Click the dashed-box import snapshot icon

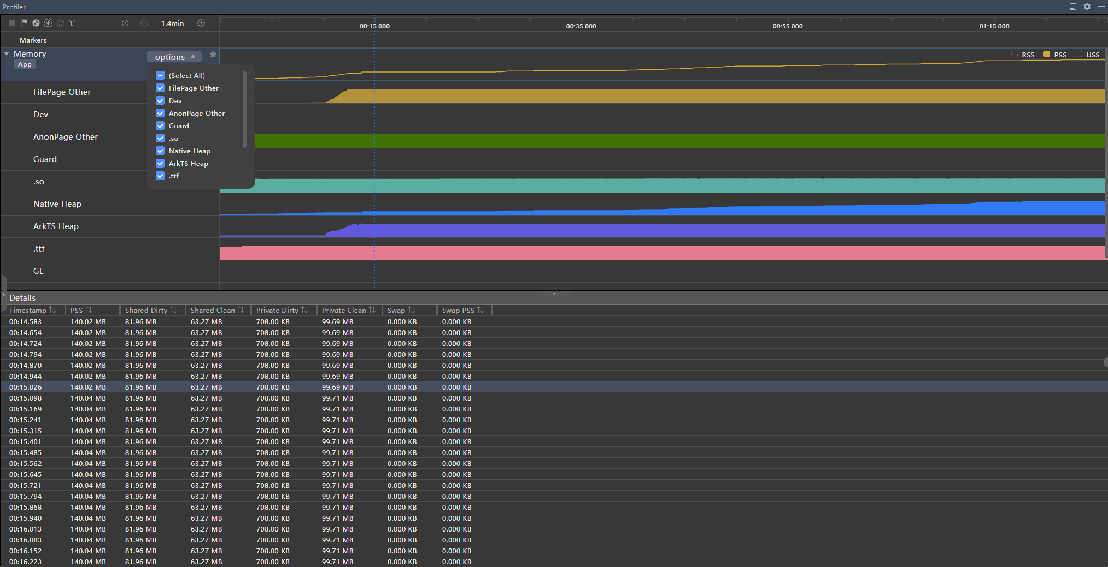(48, 23)
